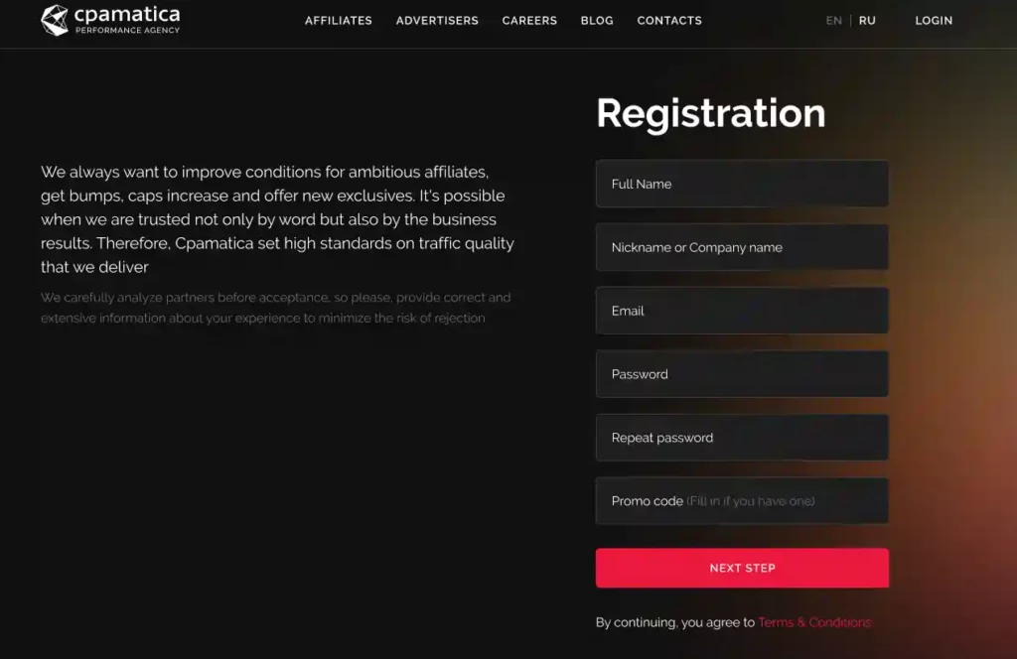Open the CAREERS page

click(x=529, y=20)
